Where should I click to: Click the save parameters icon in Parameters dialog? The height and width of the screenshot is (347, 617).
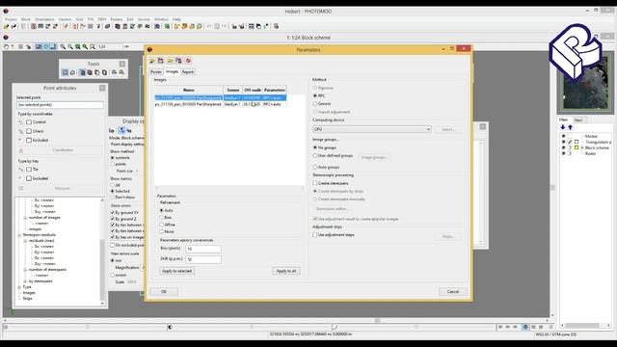(x=161, y=61)
